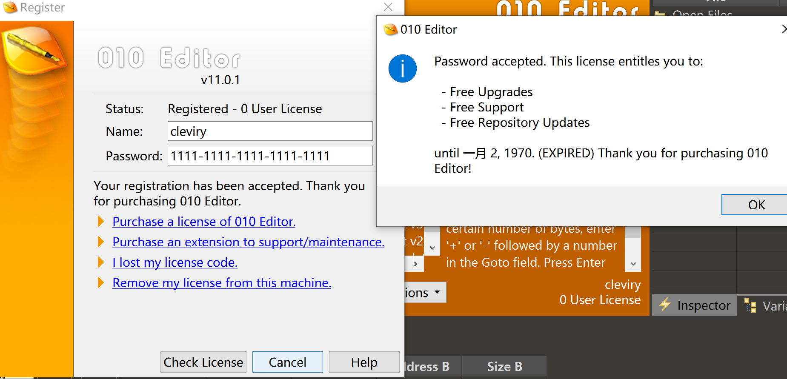Click the pen logo image in Register sidebar
The width and height of the screenshot is (787, 379).
click(x=35, y=51)
